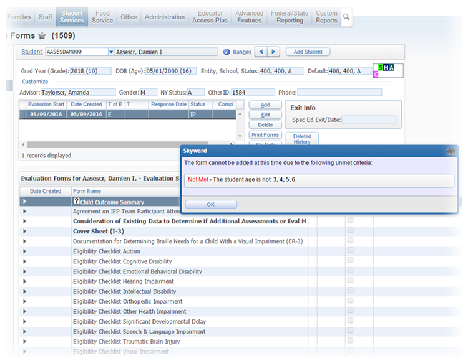Click the magenta C indicator icon
This screenshot has width=468, height=361.
coord(376,75)
